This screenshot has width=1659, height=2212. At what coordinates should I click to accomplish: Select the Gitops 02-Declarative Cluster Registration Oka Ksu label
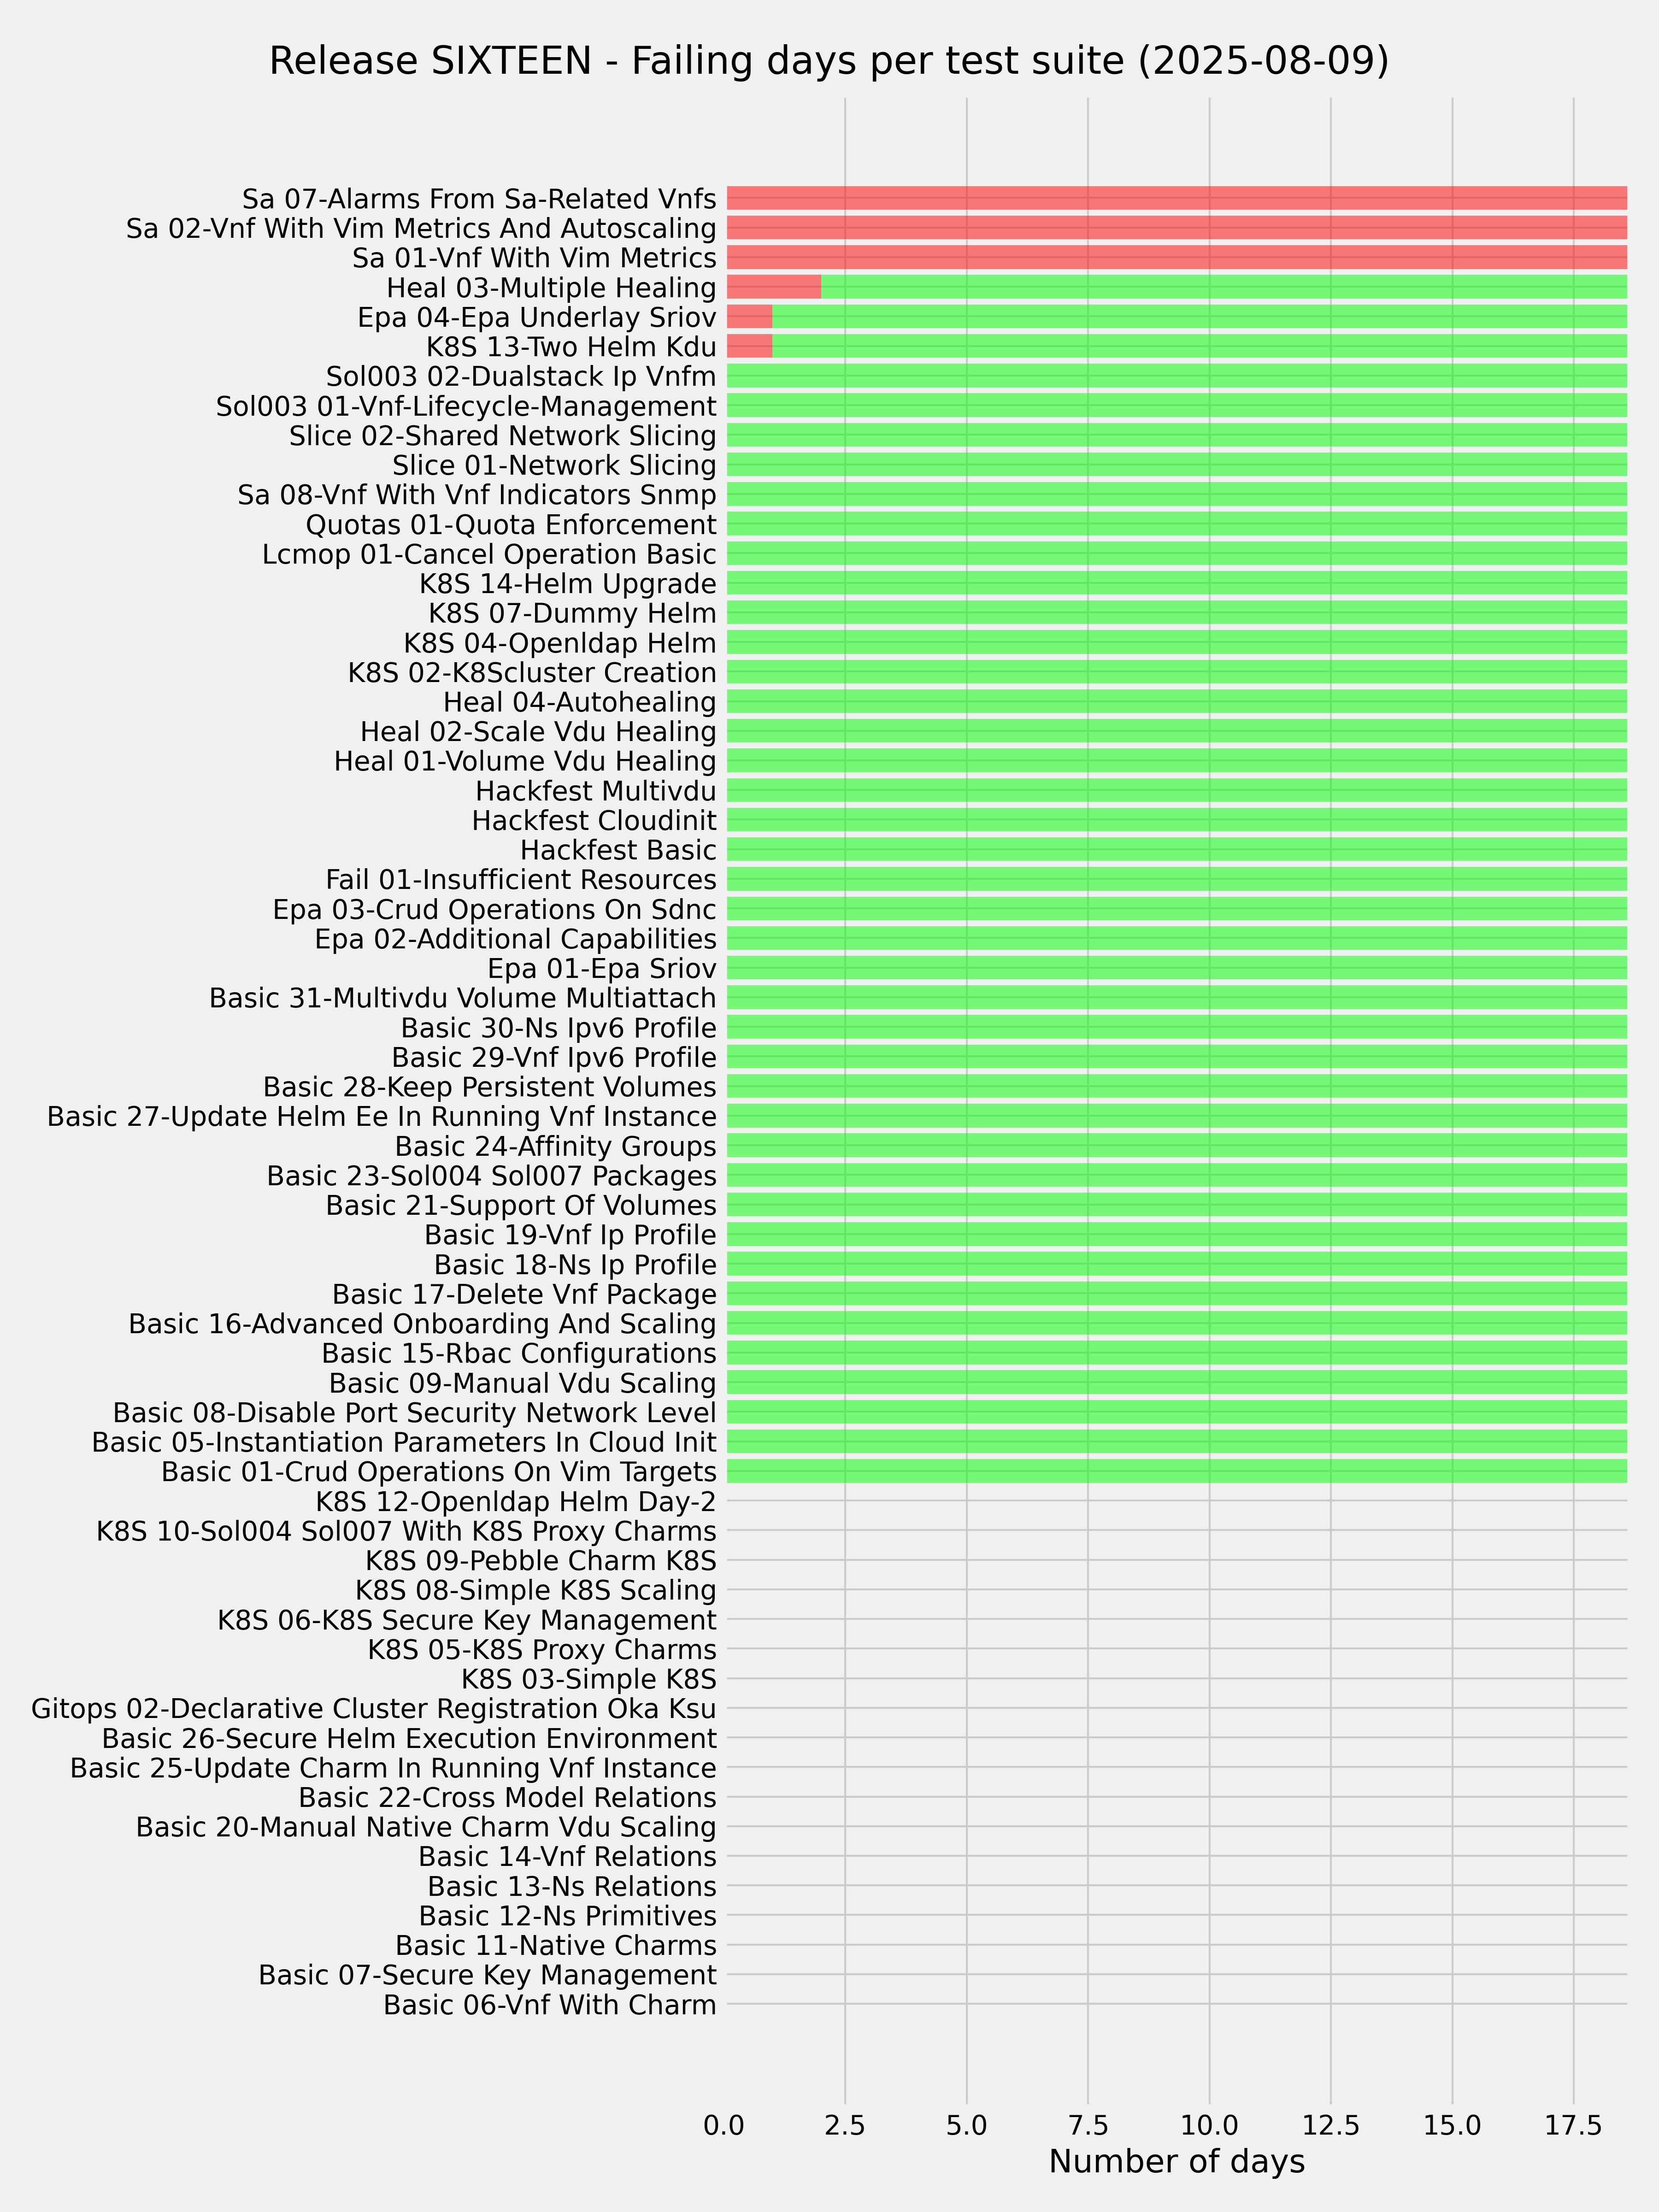pyautogui.click(x=374, y=1709)
